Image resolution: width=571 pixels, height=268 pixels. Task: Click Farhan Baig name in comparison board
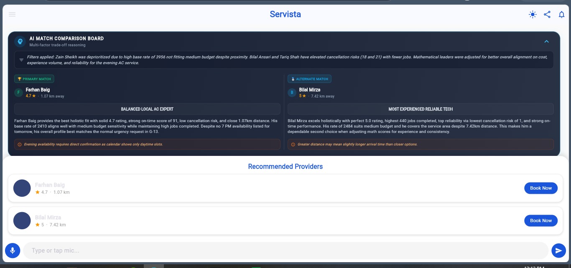click(38, 90)
